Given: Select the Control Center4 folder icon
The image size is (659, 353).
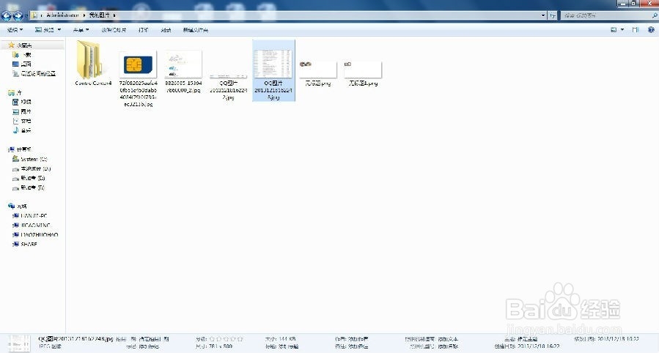Looking at the screenshot, I should [89, 59].
